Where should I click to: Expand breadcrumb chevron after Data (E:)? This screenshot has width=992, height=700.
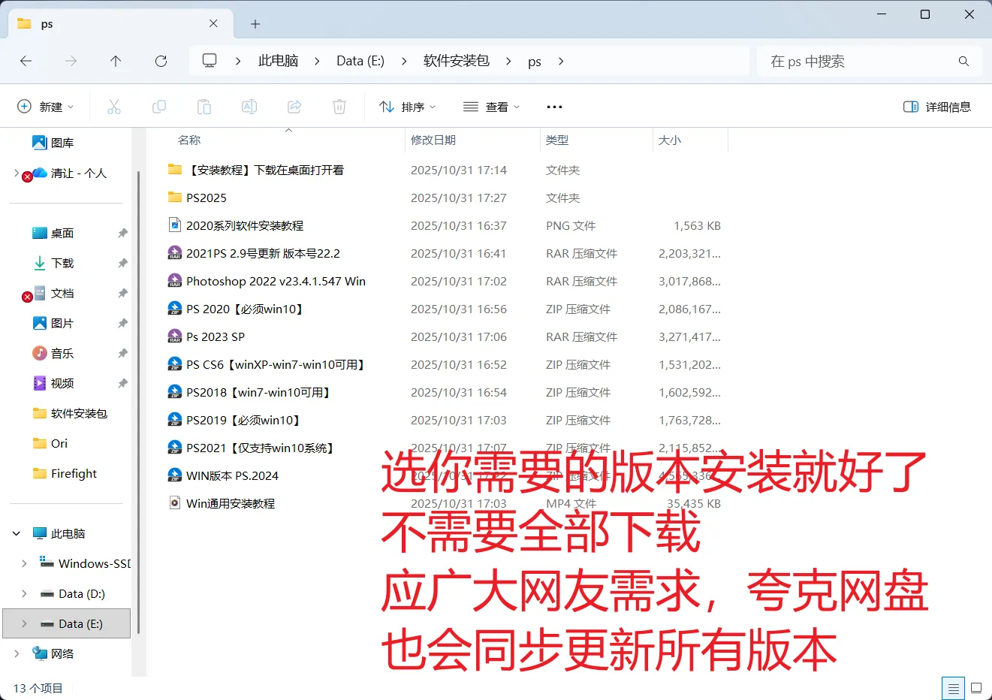click(x=404, y=61)
